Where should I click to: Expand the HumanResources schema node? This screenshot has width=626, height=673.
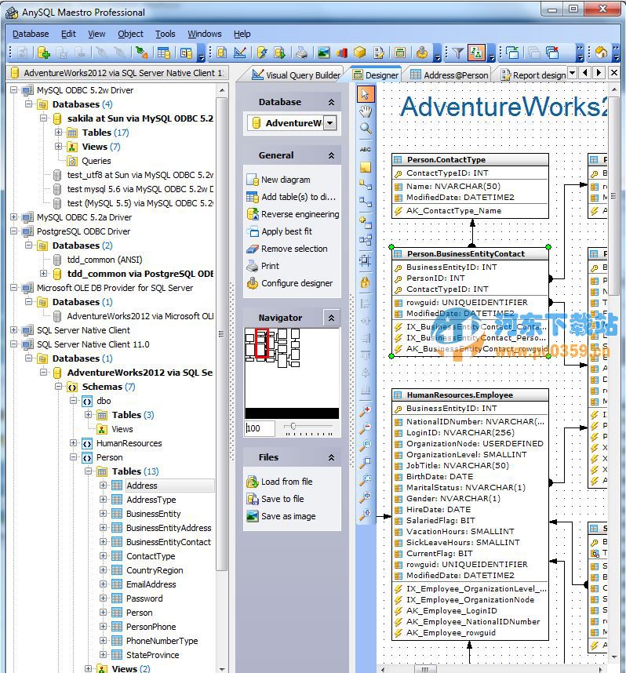[74, 443]
